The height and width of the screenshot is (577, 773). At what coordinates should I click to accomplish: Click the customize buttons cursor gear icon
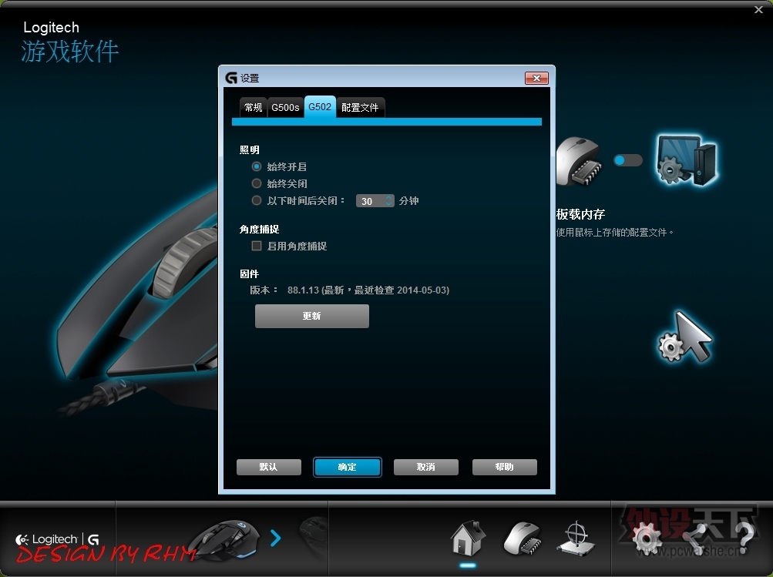[x=685, y=337]
